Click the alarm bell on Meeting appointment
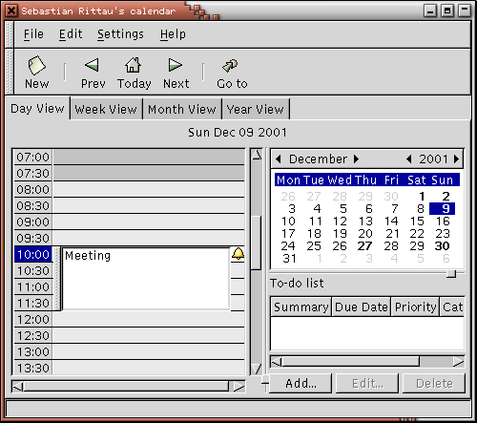This screenshot has width=477, height=423. point(238,254)
